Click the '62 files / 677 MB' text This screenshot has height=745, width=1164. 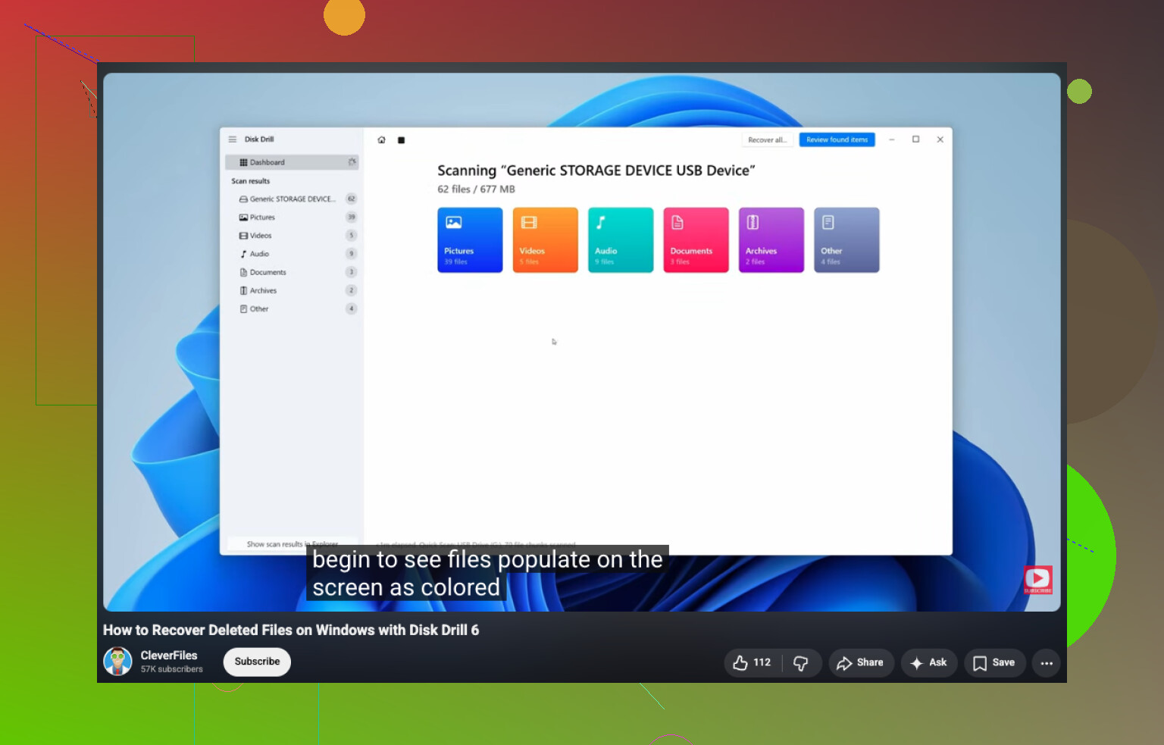pos(476,189)
